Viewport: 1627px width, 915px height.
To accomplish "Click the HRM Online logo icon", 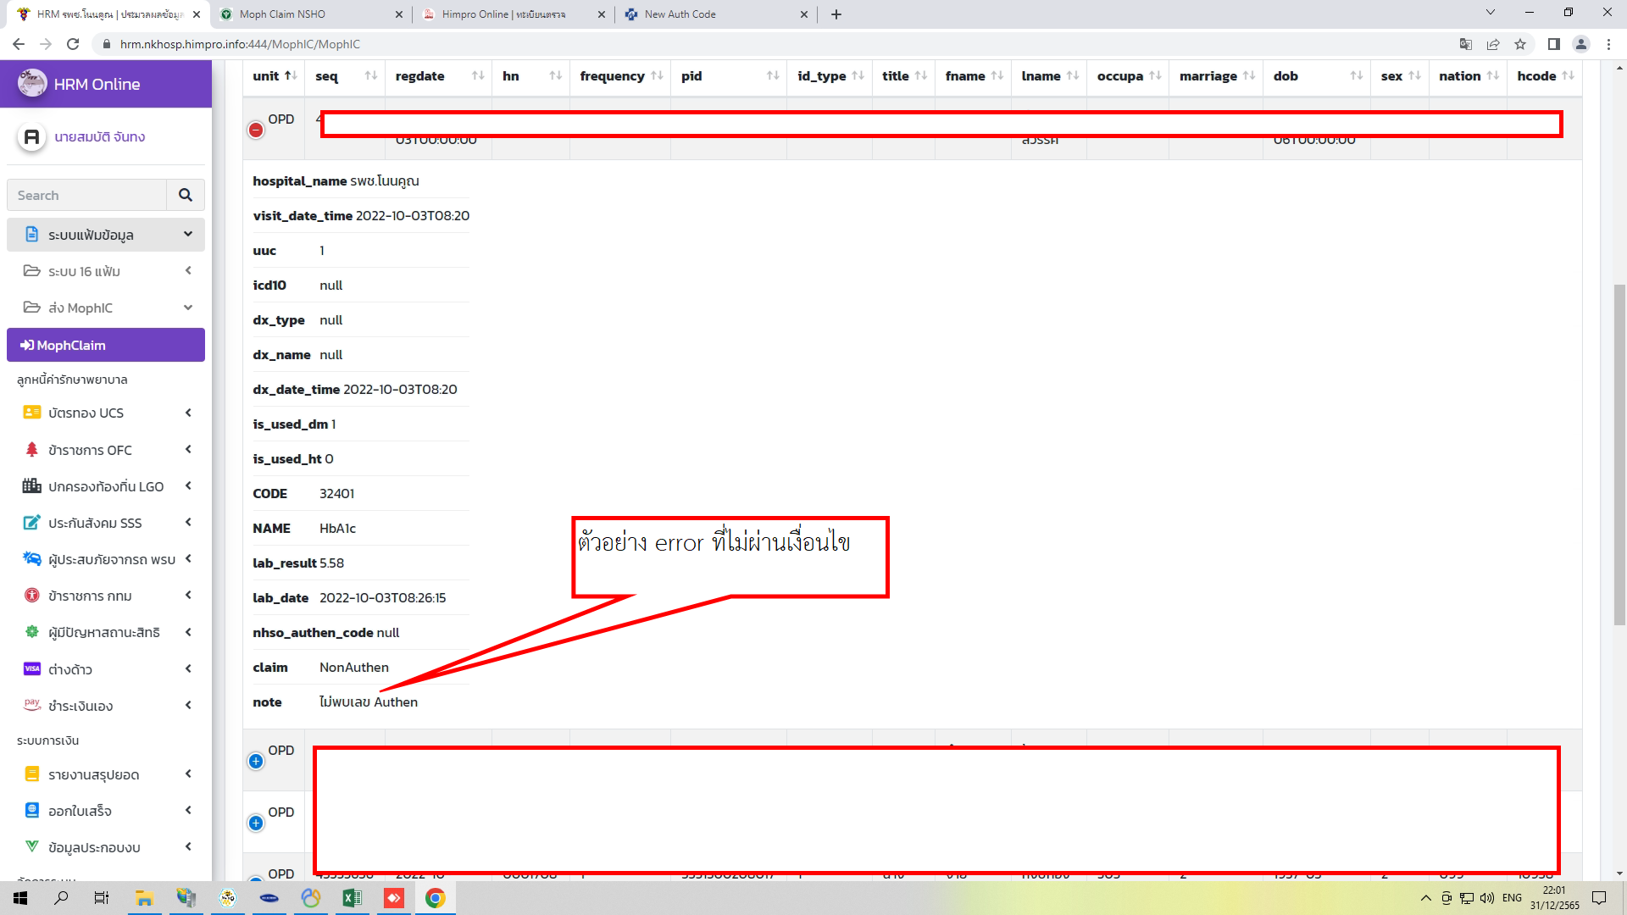I will pos(32,83).
